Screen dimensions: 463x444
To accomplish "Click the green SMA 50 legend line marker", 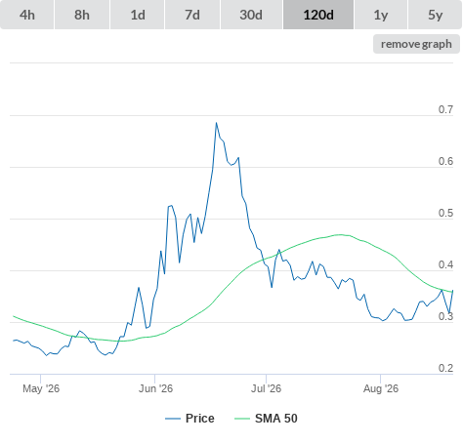I will pyautogui.click(x=242, y=419).
